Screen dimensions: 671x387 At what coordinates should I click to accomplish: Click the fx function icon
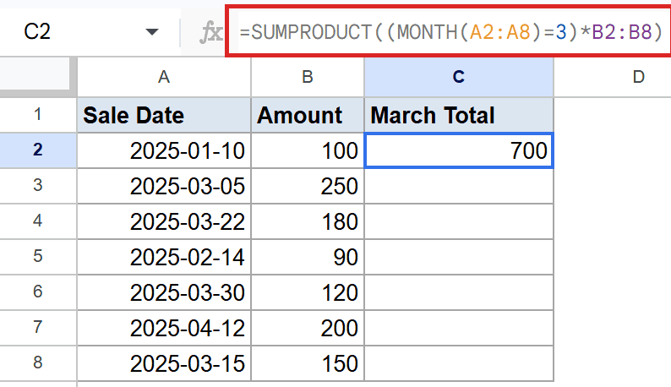[x=211, y=33]
